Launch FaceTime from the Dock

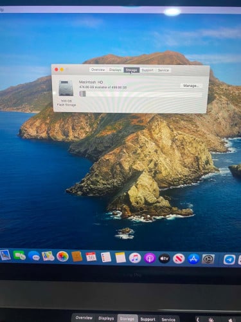coord(19,256)
